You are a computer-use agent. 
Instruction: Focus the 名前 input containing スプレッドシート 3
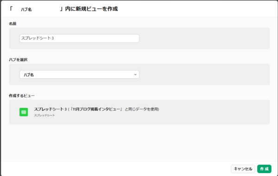point(79,38)
